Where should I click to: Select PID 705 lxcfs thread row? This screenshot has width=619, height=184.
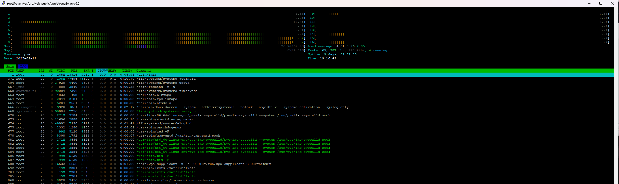307,176
